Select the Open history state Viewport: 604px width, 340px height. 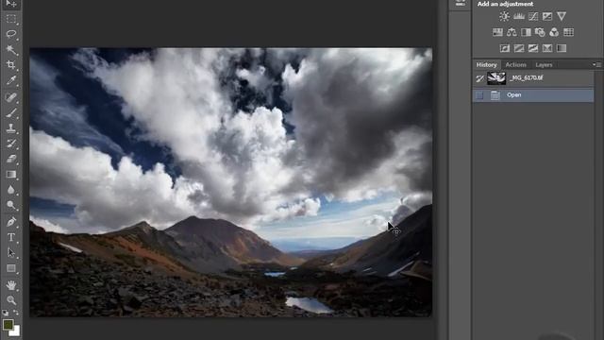click(533, 95)
